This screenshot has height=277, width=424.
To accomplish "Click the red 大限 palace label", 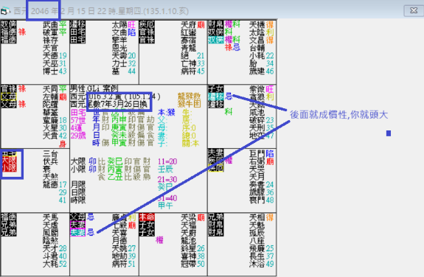I will pos(9,160).
